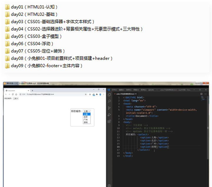The width and height of the screenshot is (212, 187).
Task: Click the VS Code logo icon
Action: click(109, 90)
